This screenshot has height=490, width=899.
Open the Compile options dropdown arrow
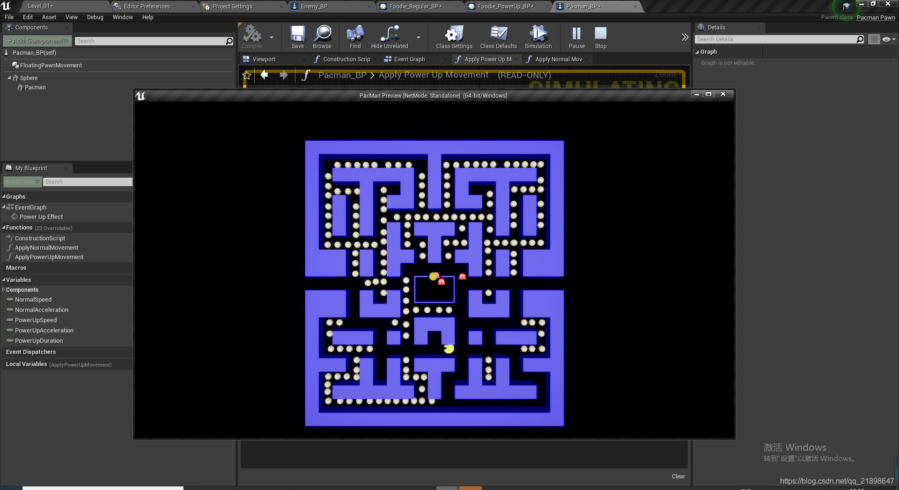point(272,37)
